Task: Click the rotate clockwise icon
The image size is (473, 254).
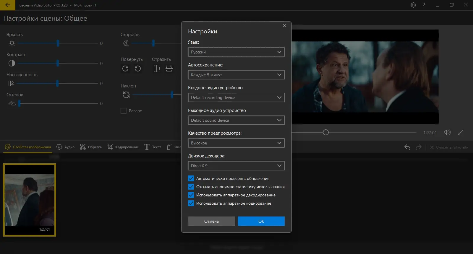Action: 125,69
